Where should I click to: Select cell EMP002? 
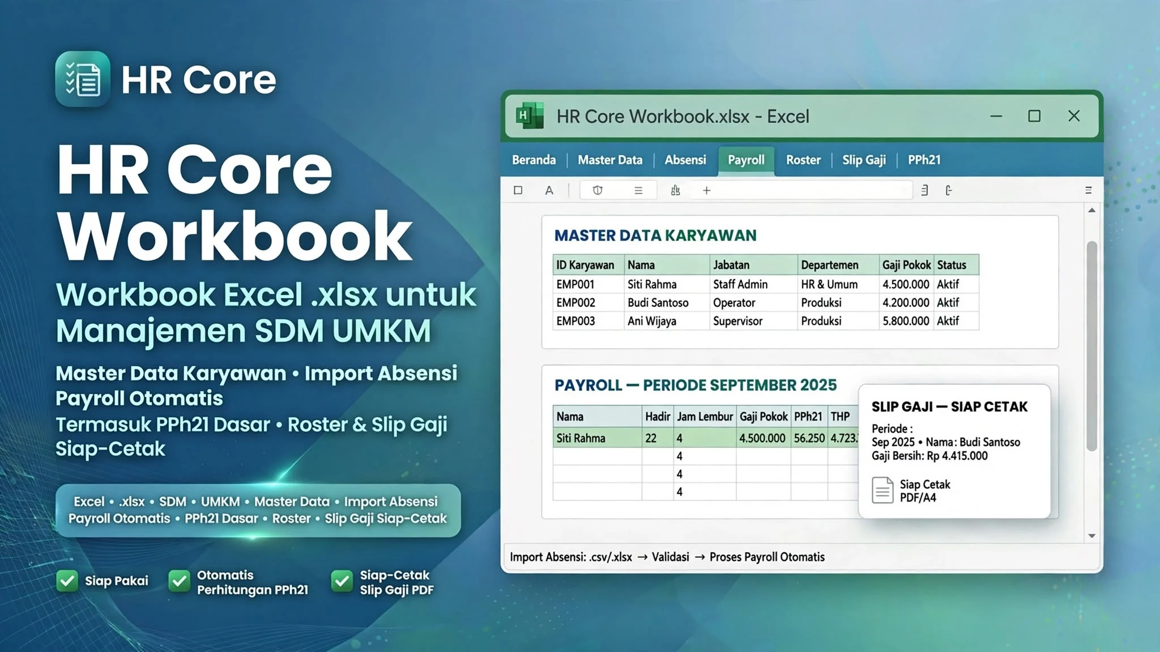[588, 303]
